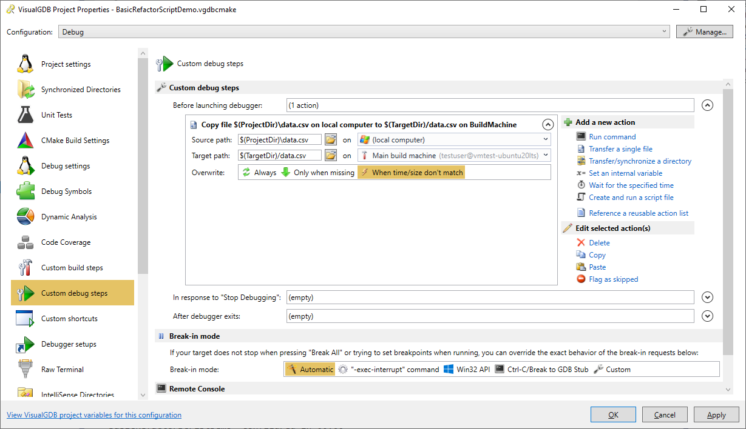Click the Copy action icon

pyautogui.click(x=581, y=254)
